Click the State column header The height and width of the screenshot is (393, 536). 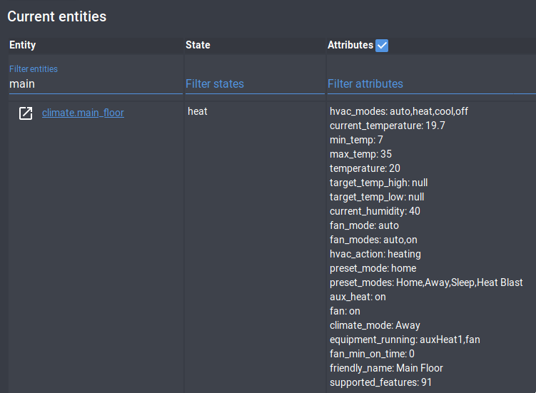(x=198, y=46)
